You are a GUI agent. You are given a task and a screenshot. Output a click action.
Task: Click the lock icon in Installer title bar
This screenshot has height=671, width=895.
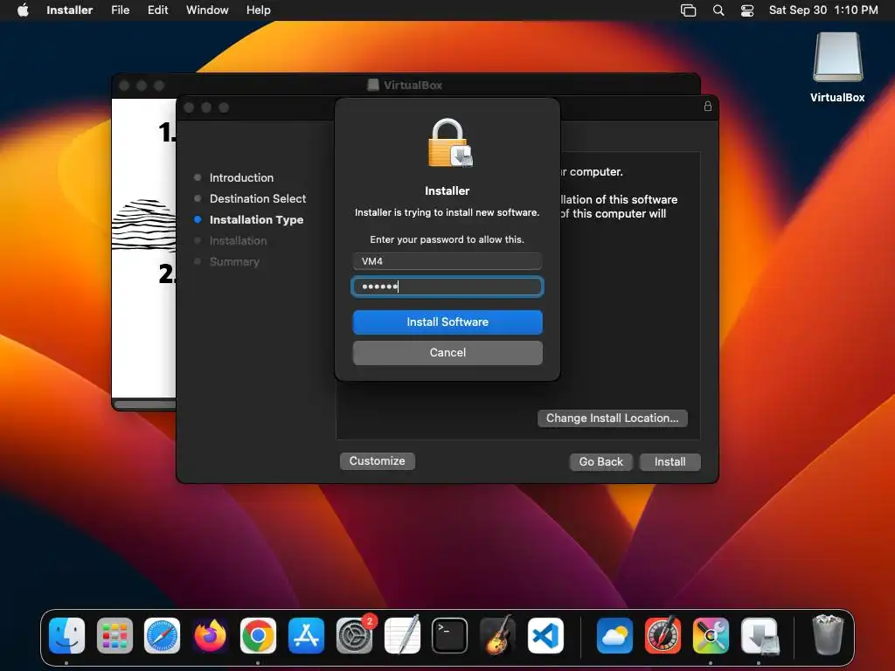coord(708,106)
